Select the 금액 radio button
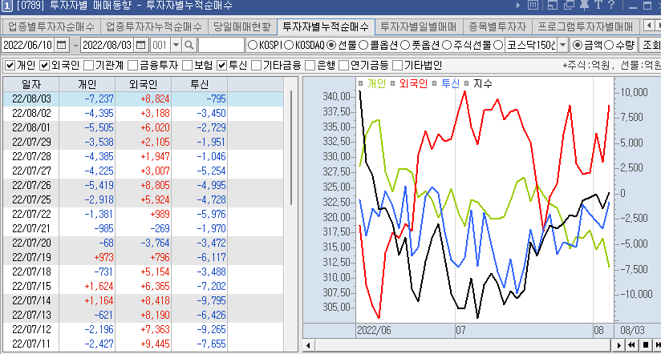 (x=578, y=45)
